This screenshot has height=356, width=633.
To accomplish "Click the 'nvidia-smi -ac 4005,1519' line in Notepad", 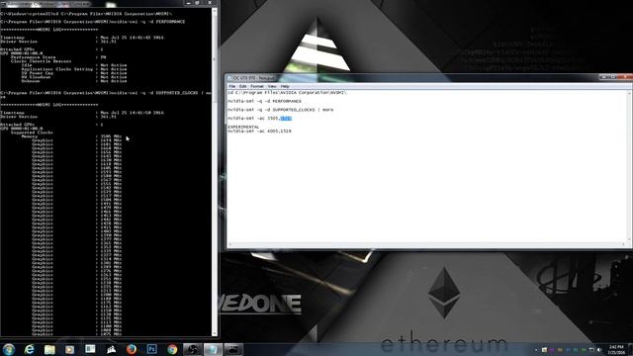I will pyautogui.click(x=259, y=132).
